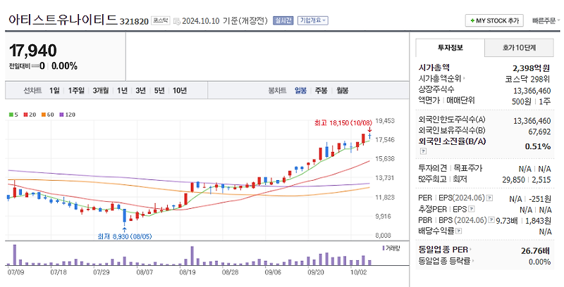This screenshot has height=287, width=564.
Task: Click help icon next to PBR BPS(2024.06)
Action: (x=491, y=220)
